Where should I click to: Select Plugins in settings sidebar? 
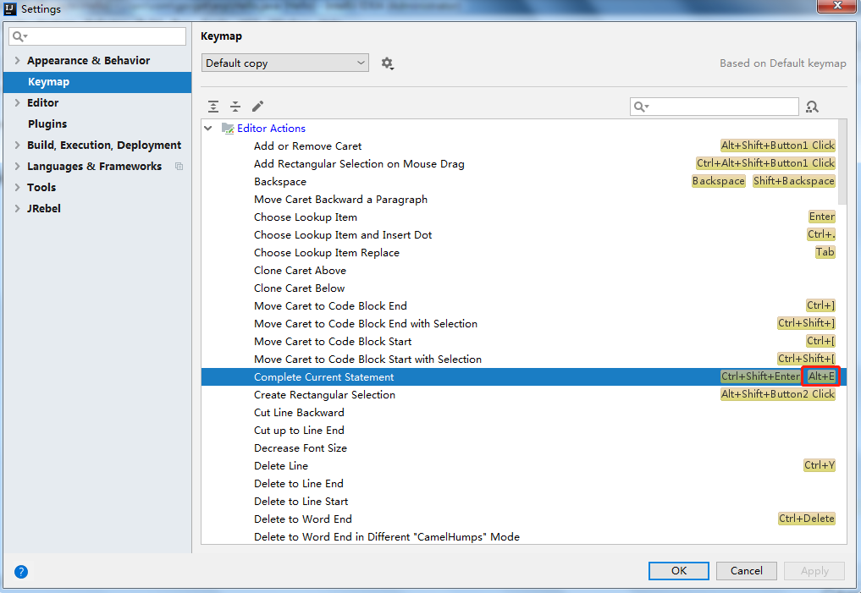coord(47,124)
